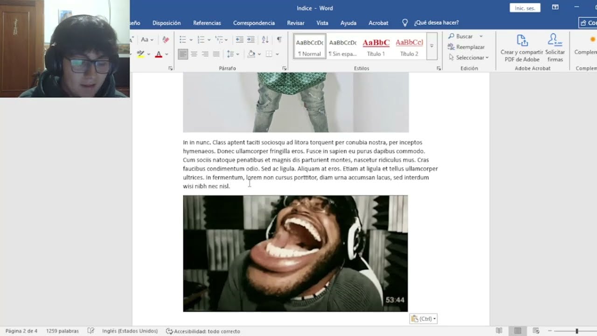Switch to Read Mode view
Viewport: 597px width, 336px height.
click(x=499, y=331)
